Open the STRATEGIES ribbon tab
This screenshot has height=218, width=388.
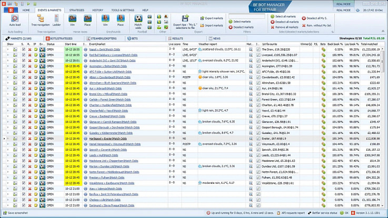point(77,10)
